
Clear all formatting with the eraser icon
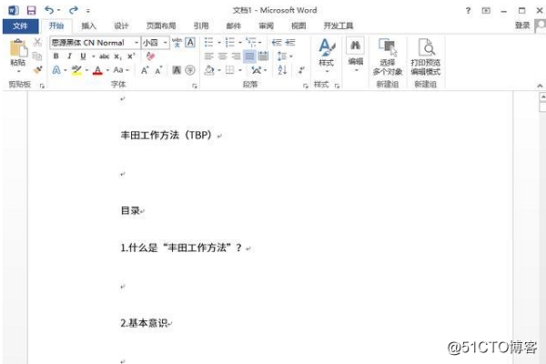click(150, 56)
